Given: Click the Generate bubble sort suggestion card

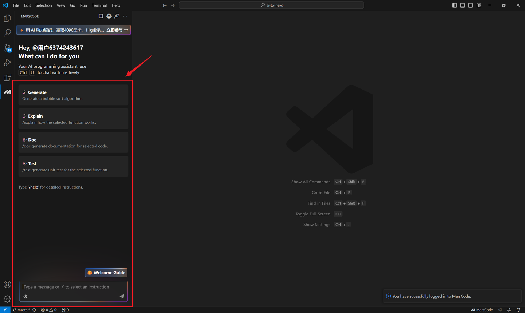Looking at the screenshot, I should coord(73,95).
